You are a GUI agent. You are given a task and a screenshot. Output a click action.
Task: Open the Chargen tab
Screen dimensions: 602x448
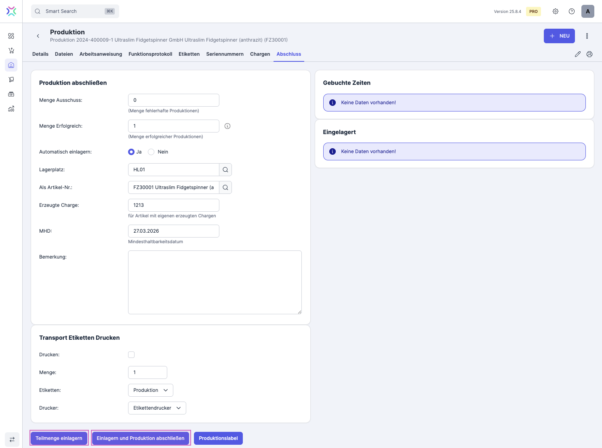click(260, 54)
